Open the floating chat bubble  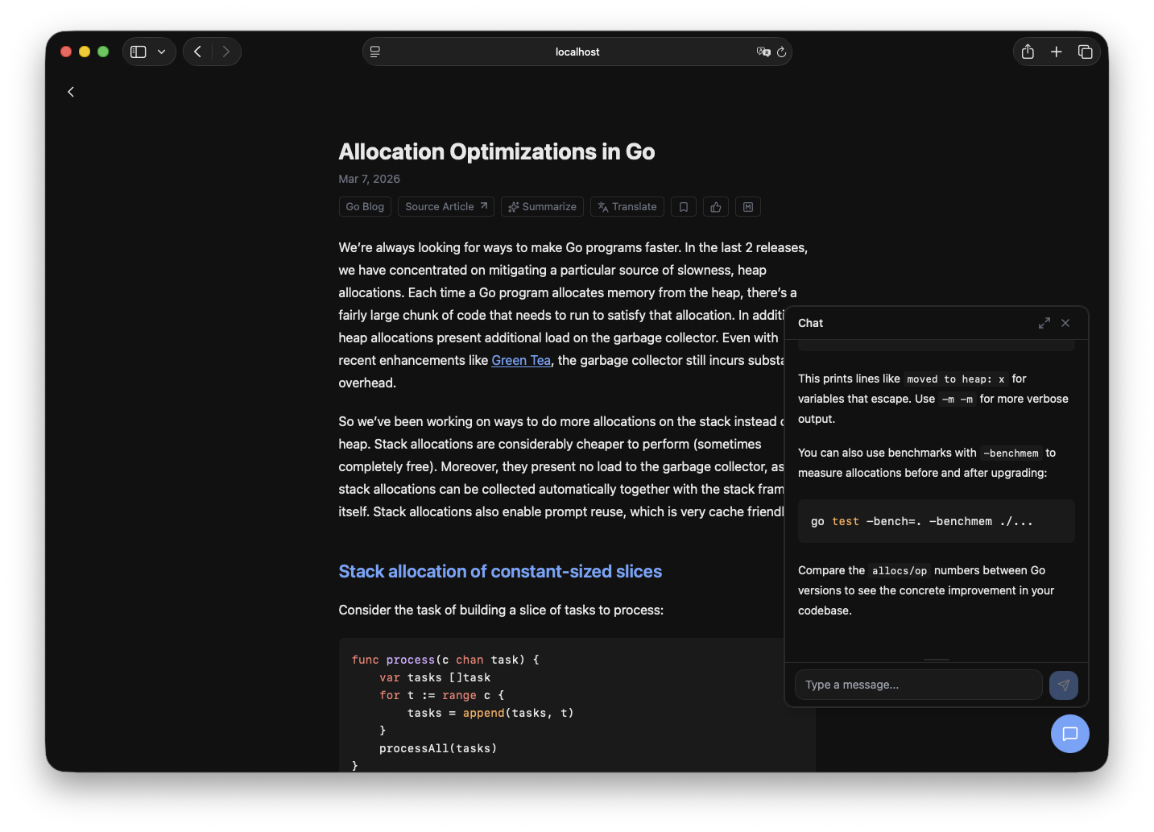click(x=1070, y=734)
